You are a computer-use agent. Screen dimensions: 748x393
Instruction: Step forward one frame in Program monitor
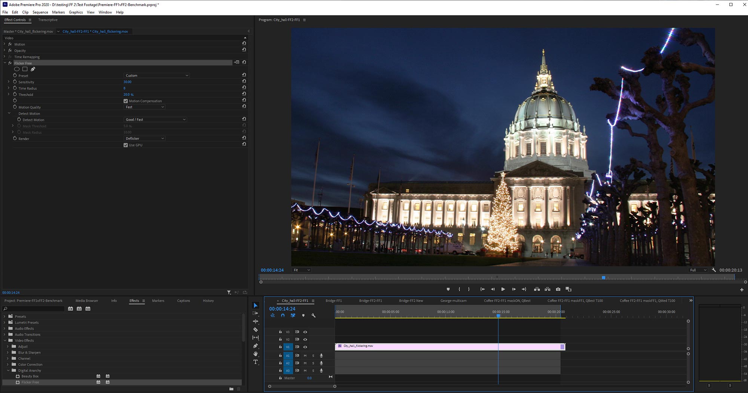tap(514, 289)
